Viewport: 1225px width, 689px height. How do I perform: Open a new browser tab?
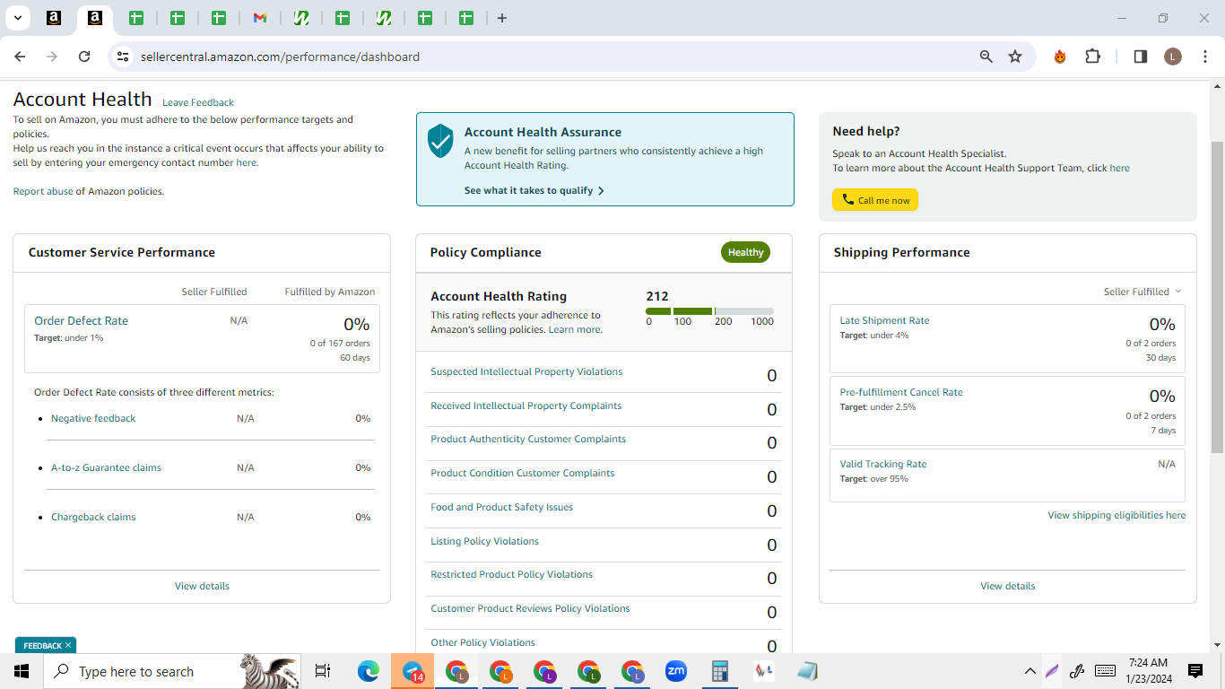point(501,18)
